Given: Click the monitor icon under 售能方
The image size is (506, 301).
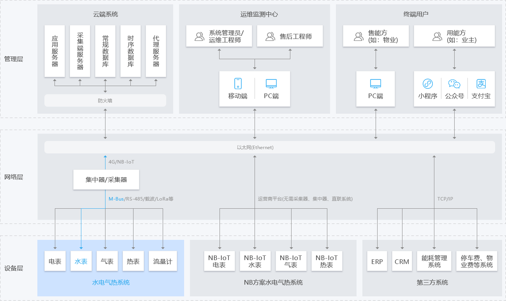Looking at the screenshot, I should pos(376,83).
